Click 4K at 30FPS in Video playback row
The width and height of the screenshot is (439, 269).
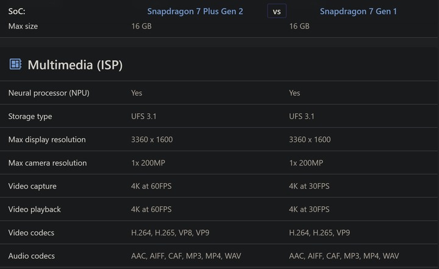[309, 209]
